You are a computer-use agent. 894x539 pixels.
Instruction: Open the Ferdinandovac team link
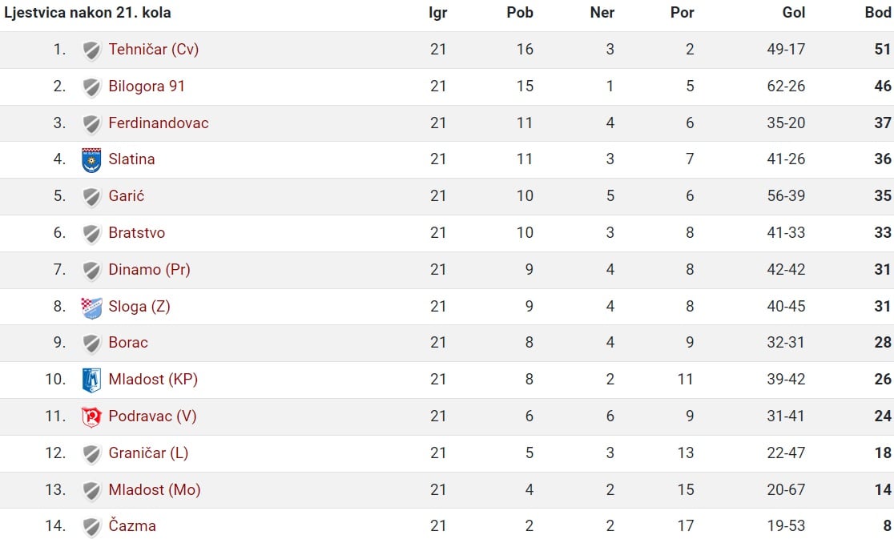[159, 123]
